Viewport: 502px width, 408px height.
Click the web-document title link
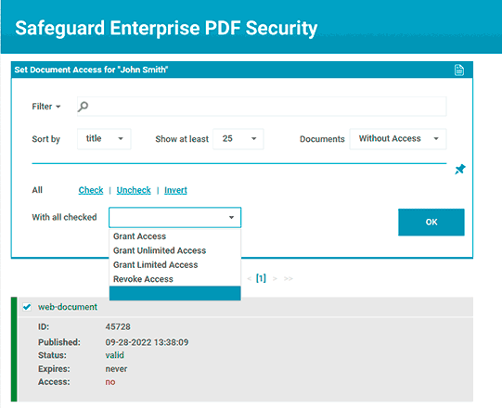pyautogui.click(x=68, y=307)
